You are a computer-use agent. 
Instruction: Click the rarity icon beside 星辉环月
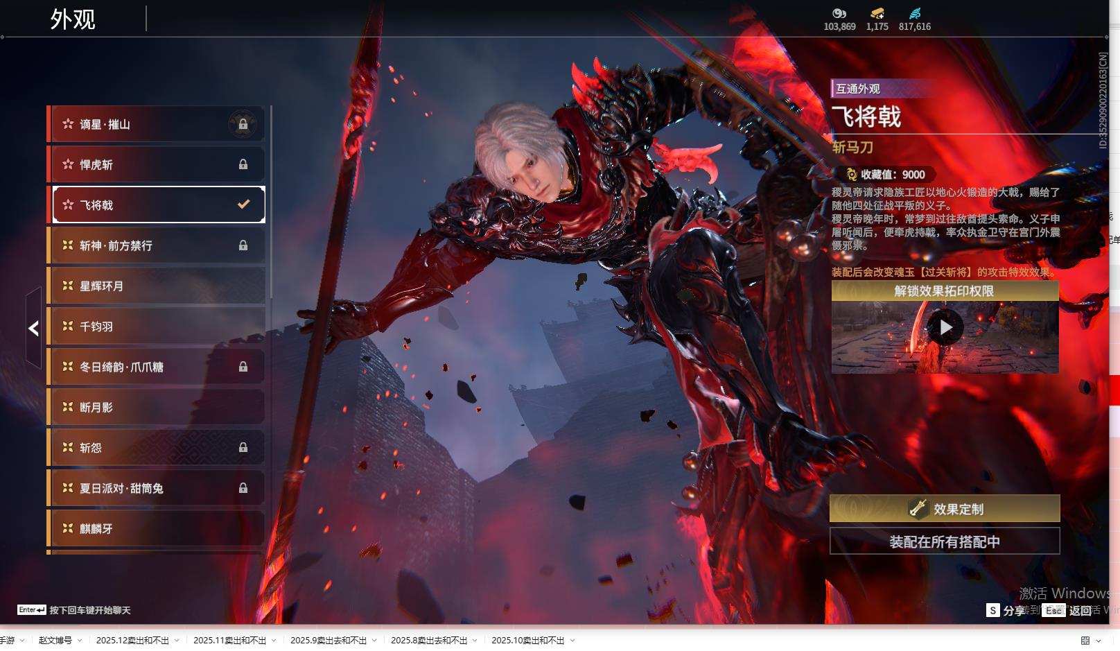(68, 286)
